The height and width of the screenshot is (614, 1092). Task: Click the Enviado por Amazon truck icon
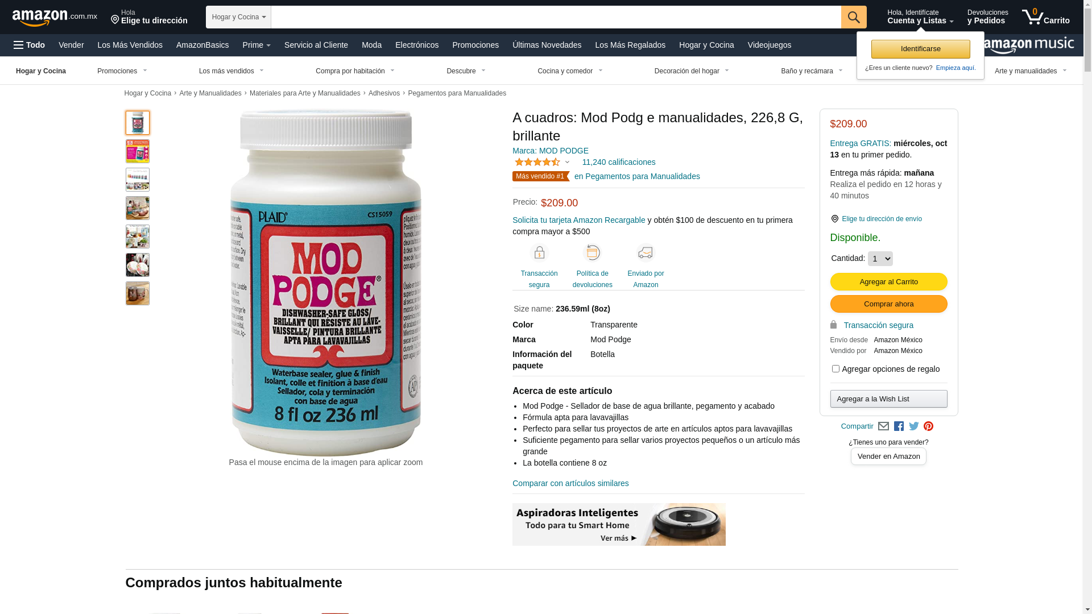[x=646, y=252]
